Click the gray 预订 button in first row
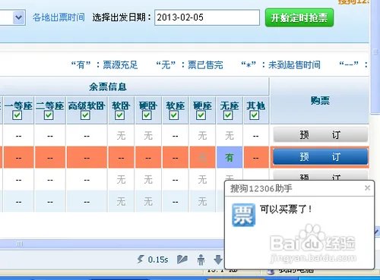 click(x=320, y=134)
